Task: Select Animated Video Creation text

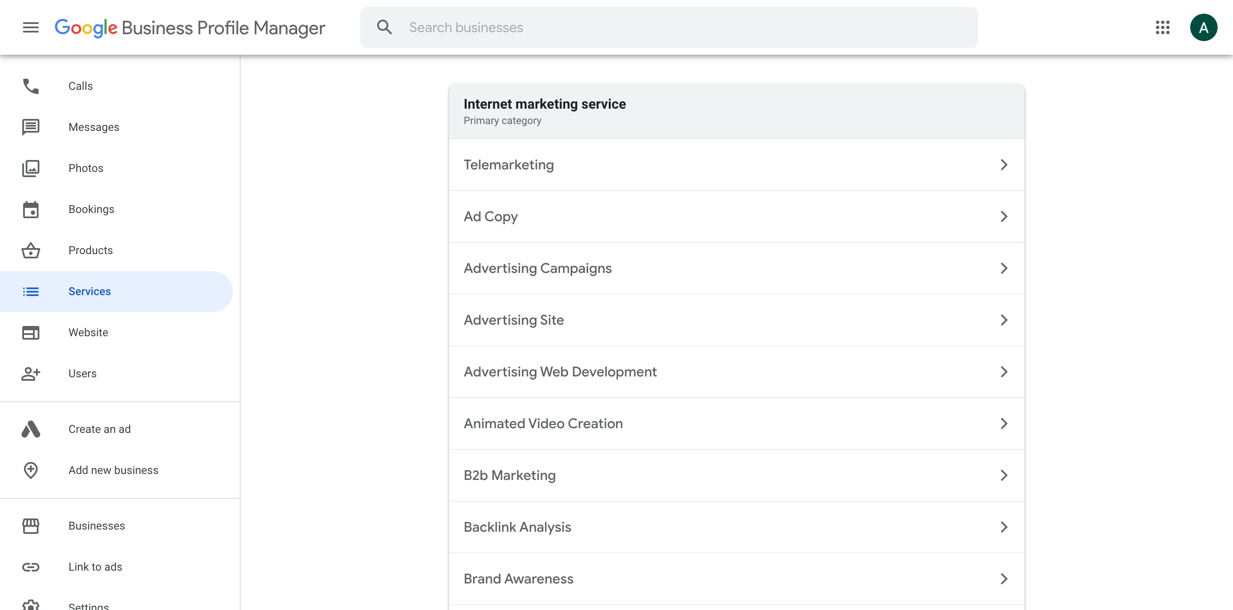Action: (543, 423)
